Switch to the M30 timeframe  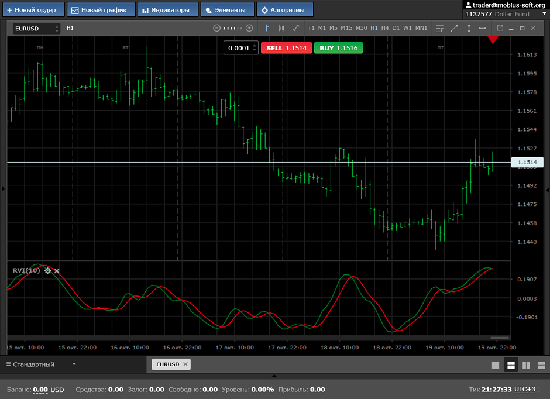(361, 28)
